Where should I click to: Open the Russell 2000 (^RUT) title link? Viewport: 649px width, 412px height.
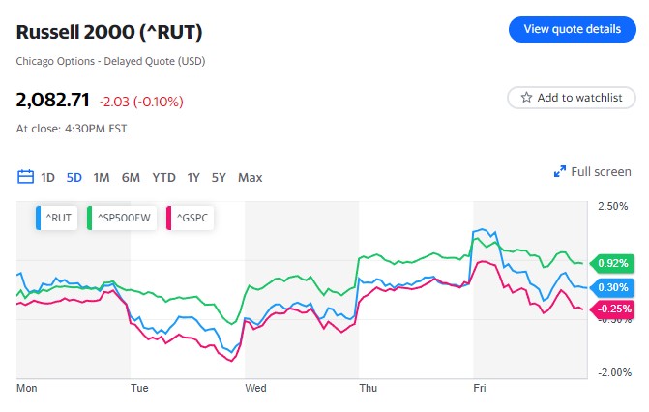click(109, 32)
